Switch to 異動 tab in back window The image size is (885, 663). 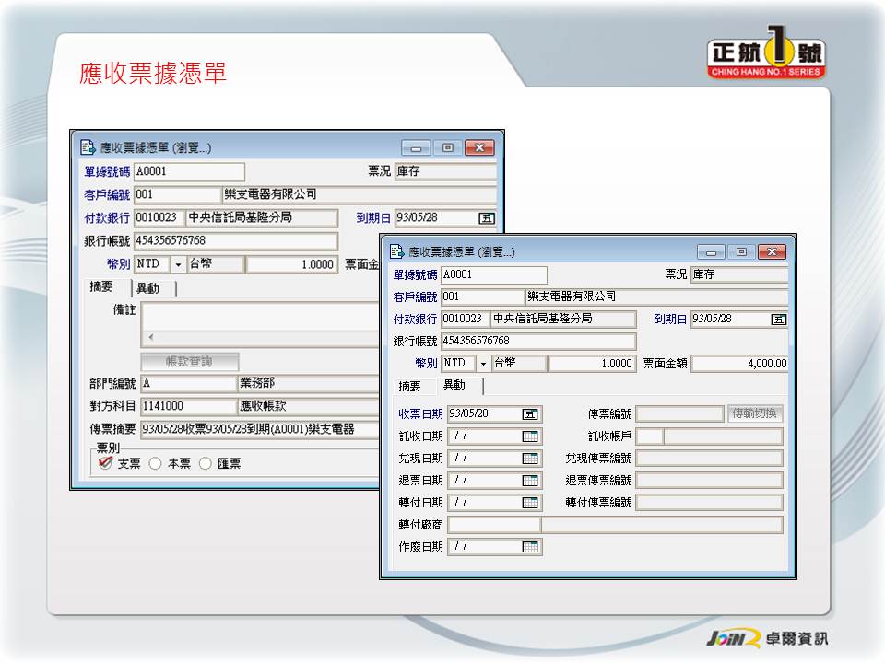pos(147,288)
